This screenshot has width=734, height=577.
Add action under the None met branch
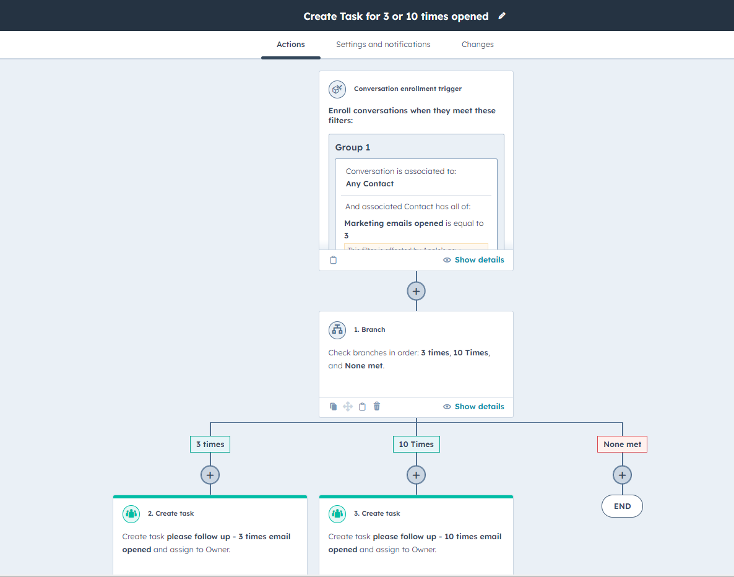click(622, 475)
